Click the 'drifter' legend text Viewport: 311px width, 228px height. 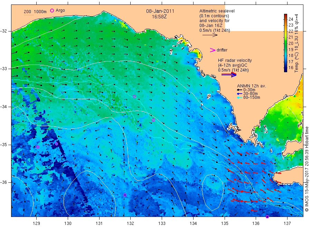click(x=222, y=50)
